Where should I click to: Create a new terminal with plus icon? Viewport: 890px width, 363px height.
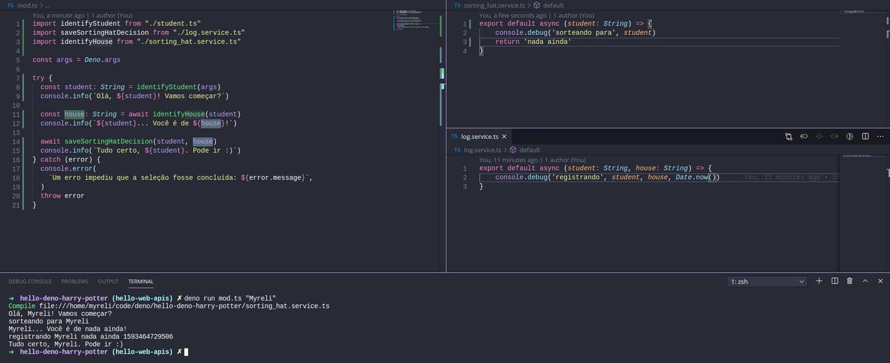[819, 281]
